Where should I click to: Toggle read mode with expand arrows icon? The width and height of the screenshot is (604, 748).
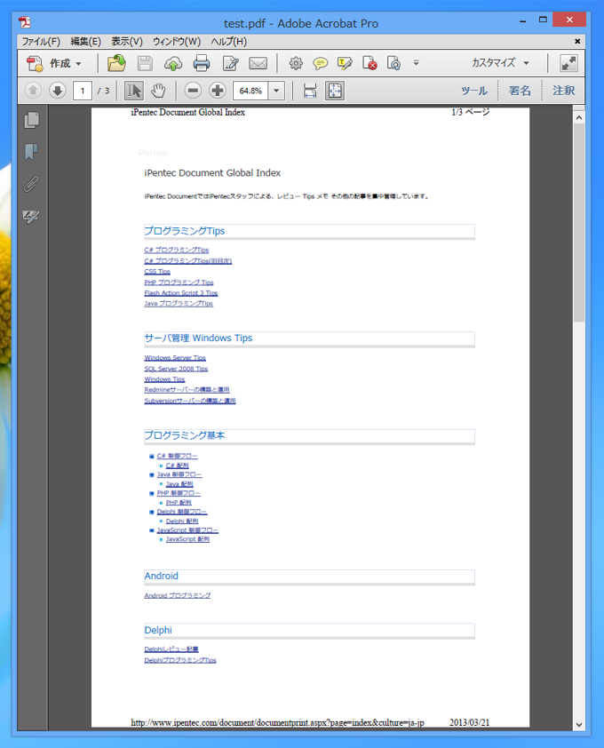[568, 63]
